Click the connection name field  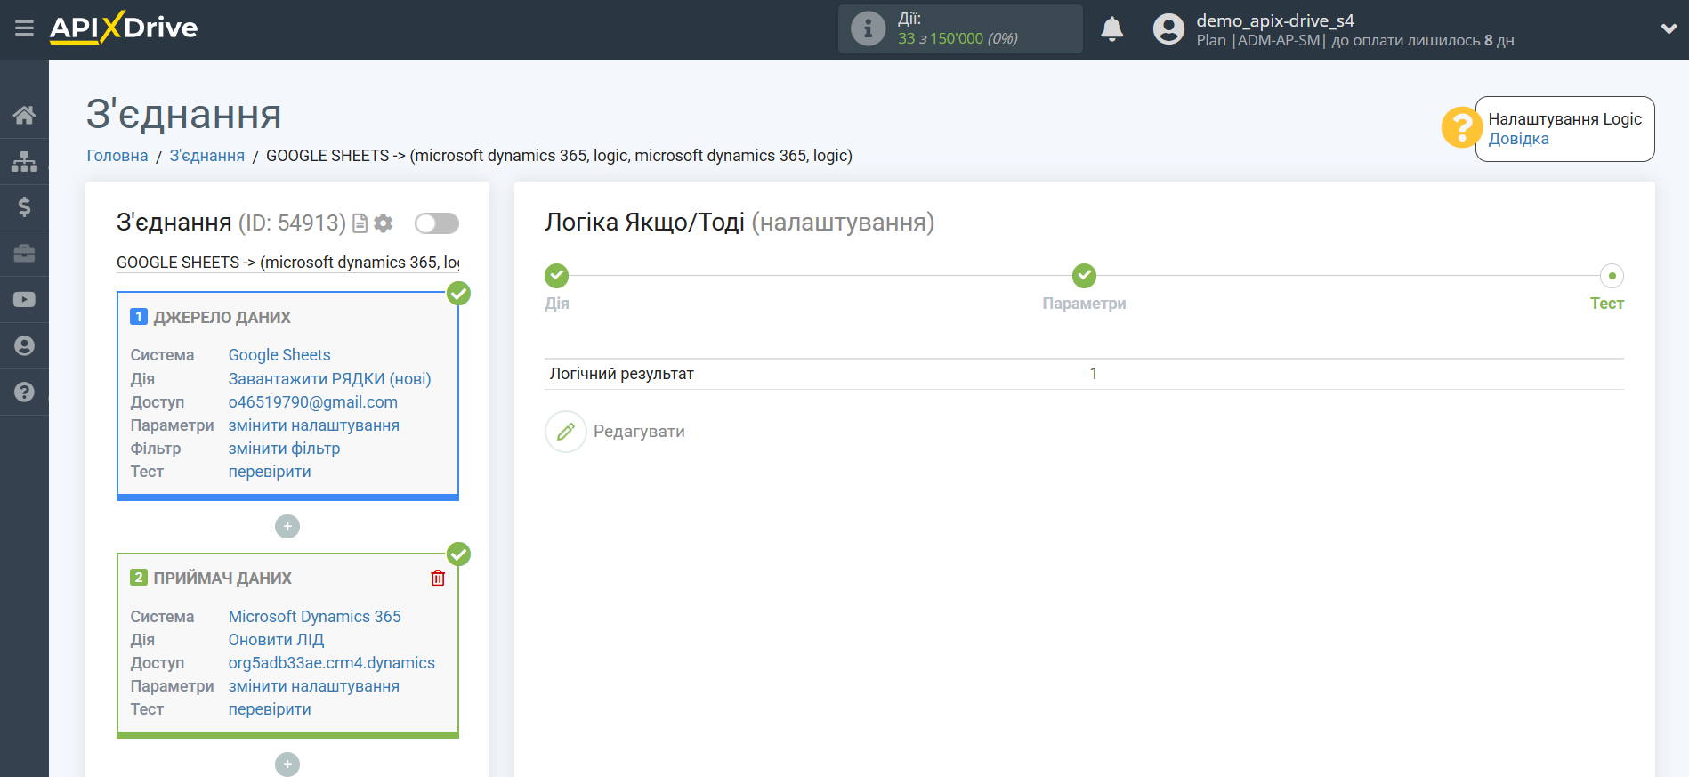[287, 263]
